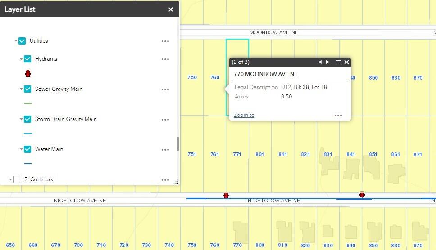Enable the 2' Contours layer checkbox
Image resolution: width=436 pixels, height=250 pixels.
(x=17, y=179)
